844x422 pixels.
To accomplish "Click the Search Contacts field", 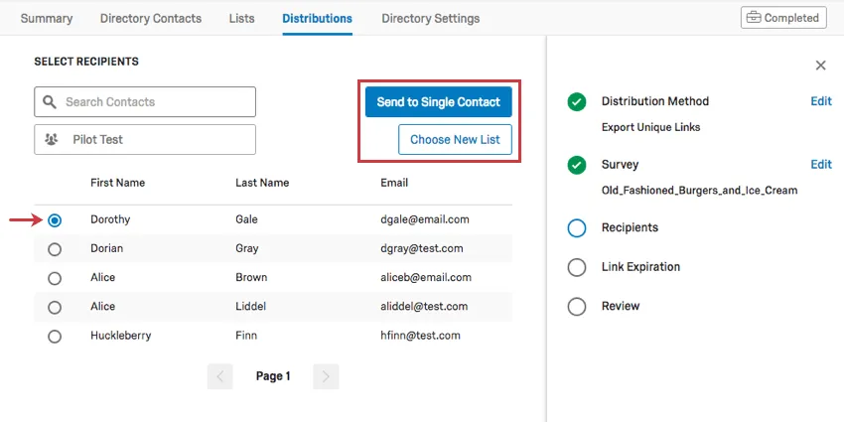I will (155, 102).
